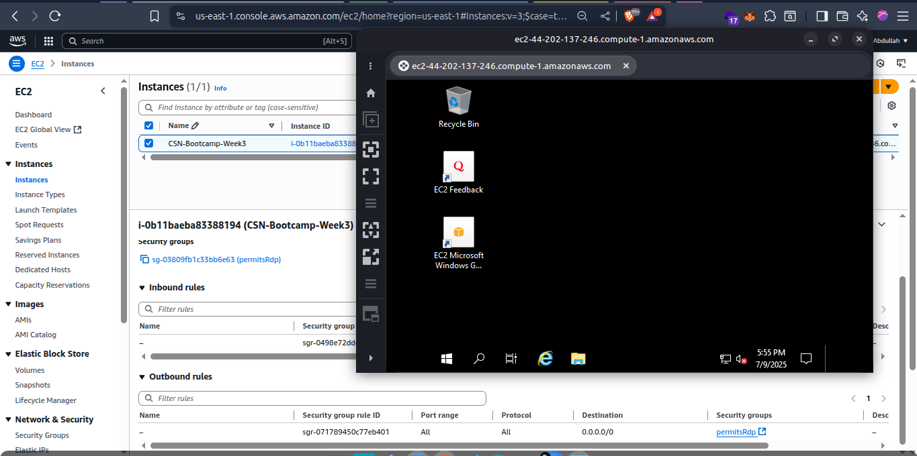This screenshot has width=917, height=456.
Task: Open the permitsRdp link in outbound rules
Action: (x=741, y=432)
